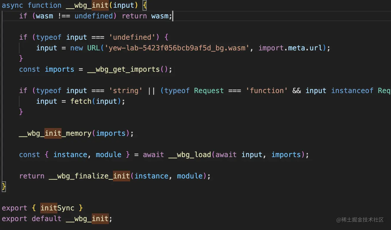
Task: Click the "await" keyword before __wbg_load
Action: [x=154, y=155]
